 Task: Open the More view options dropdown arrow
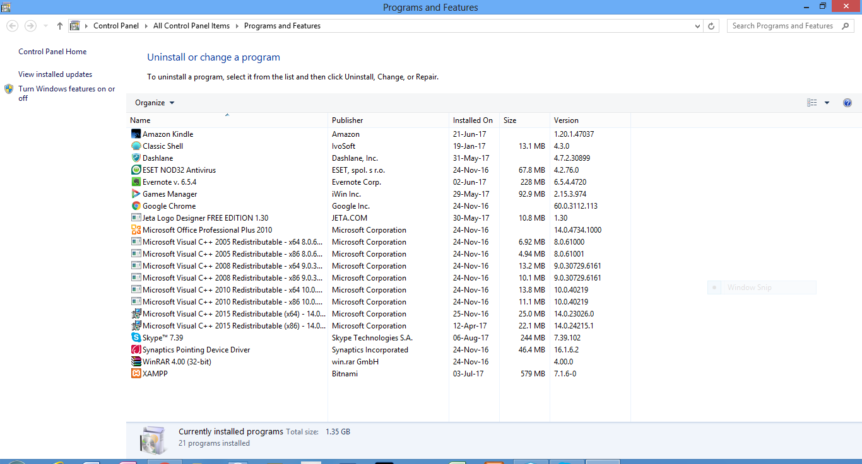coord(827,103)
